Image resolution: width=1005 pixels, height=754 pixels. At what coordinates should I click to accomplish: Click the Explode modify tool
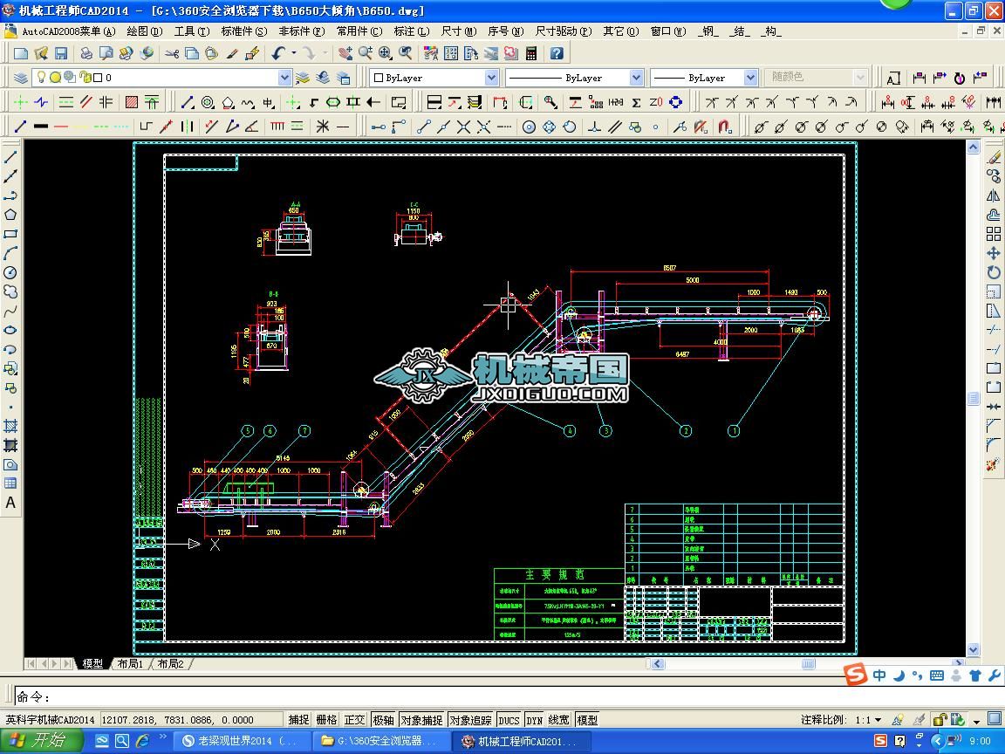994,464
